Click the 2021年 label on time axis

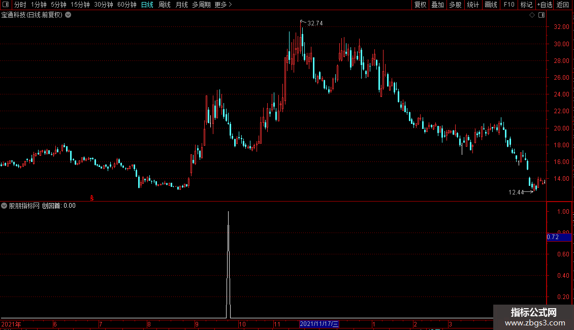click(11, 324)
